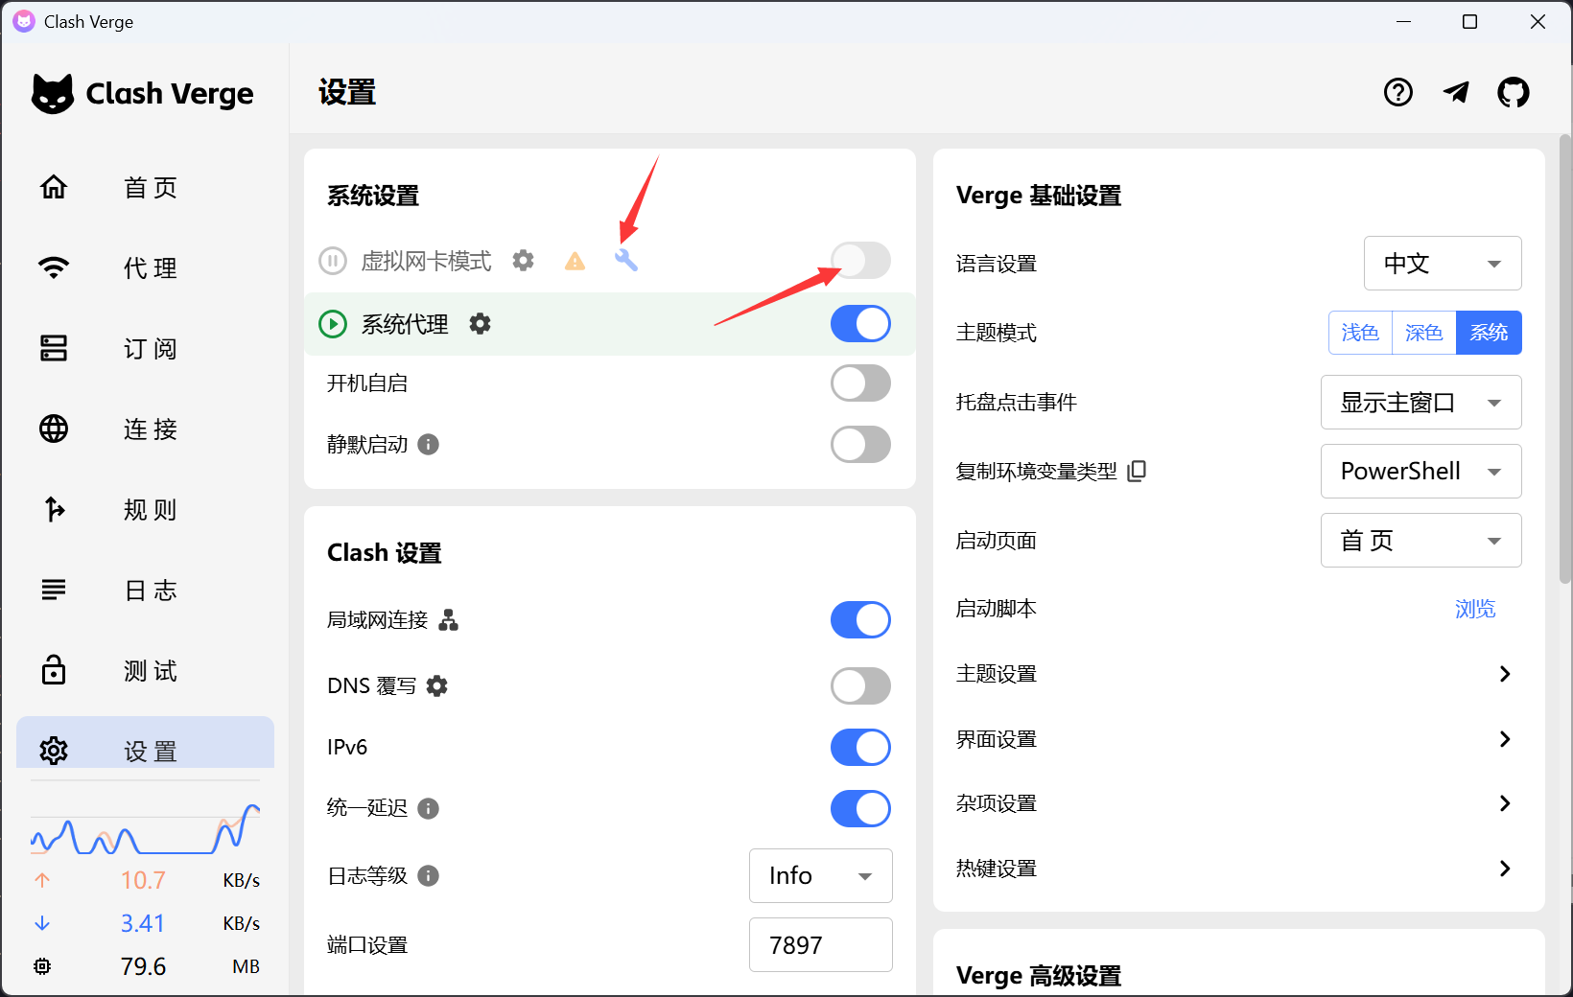
Task: Expand the 界面设置 row
Action: (x=1238, y=739)
